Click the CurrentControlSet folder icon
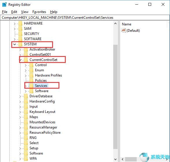Viewport: 170px width, 162px height. click(26, 60)
